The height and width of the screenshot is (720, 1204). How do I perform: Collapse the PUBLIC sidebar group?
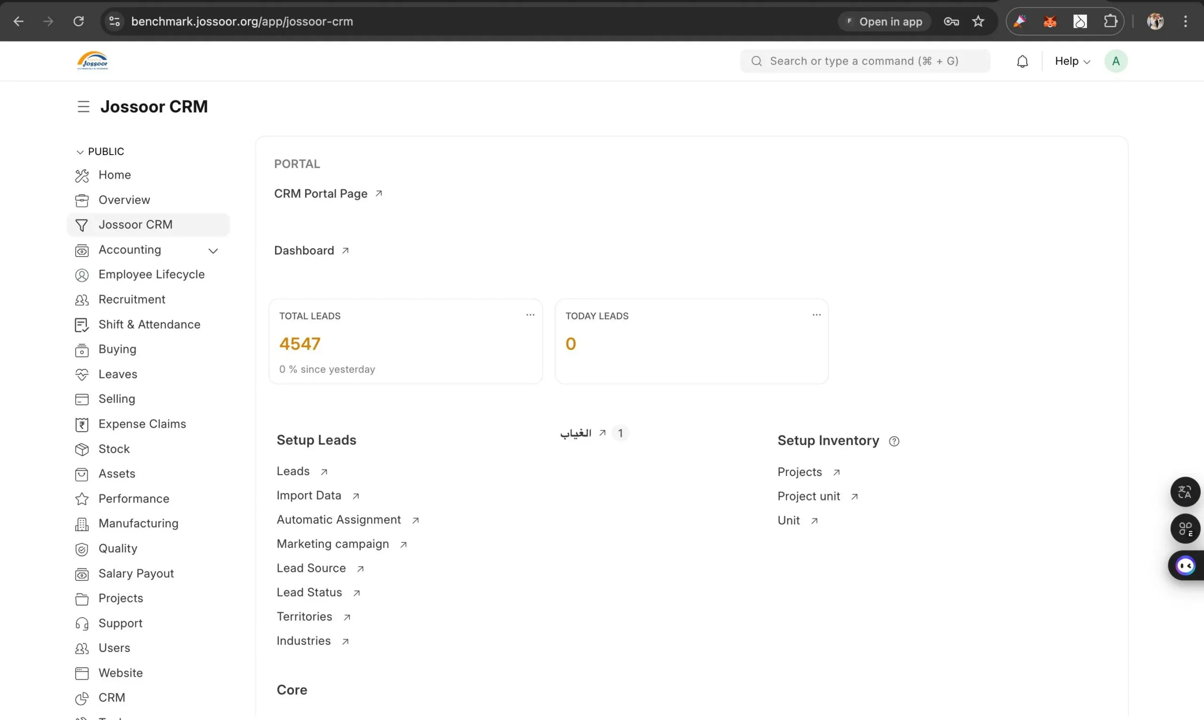(100, 151)
